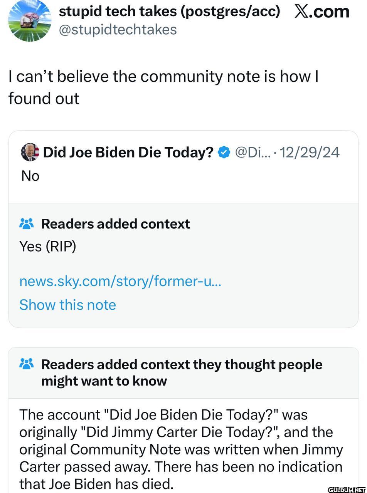Select the quoted post reply No
Image resolution: width=367 pixels, height=493 pixels.
tap(30, 176)
